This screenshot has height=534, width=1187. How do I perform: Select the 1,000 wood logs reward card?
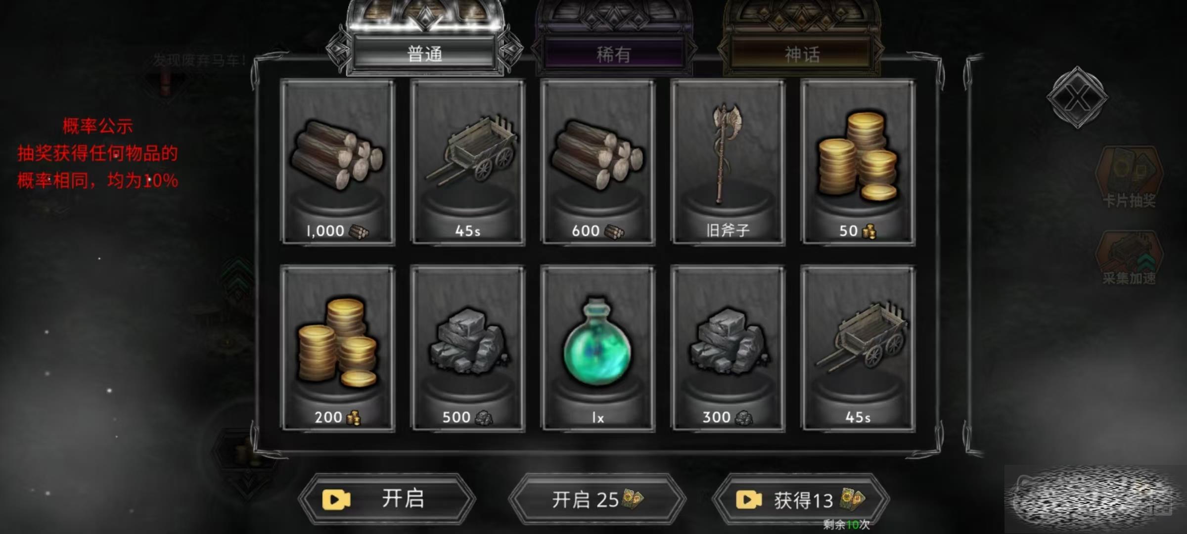point(338,163)
